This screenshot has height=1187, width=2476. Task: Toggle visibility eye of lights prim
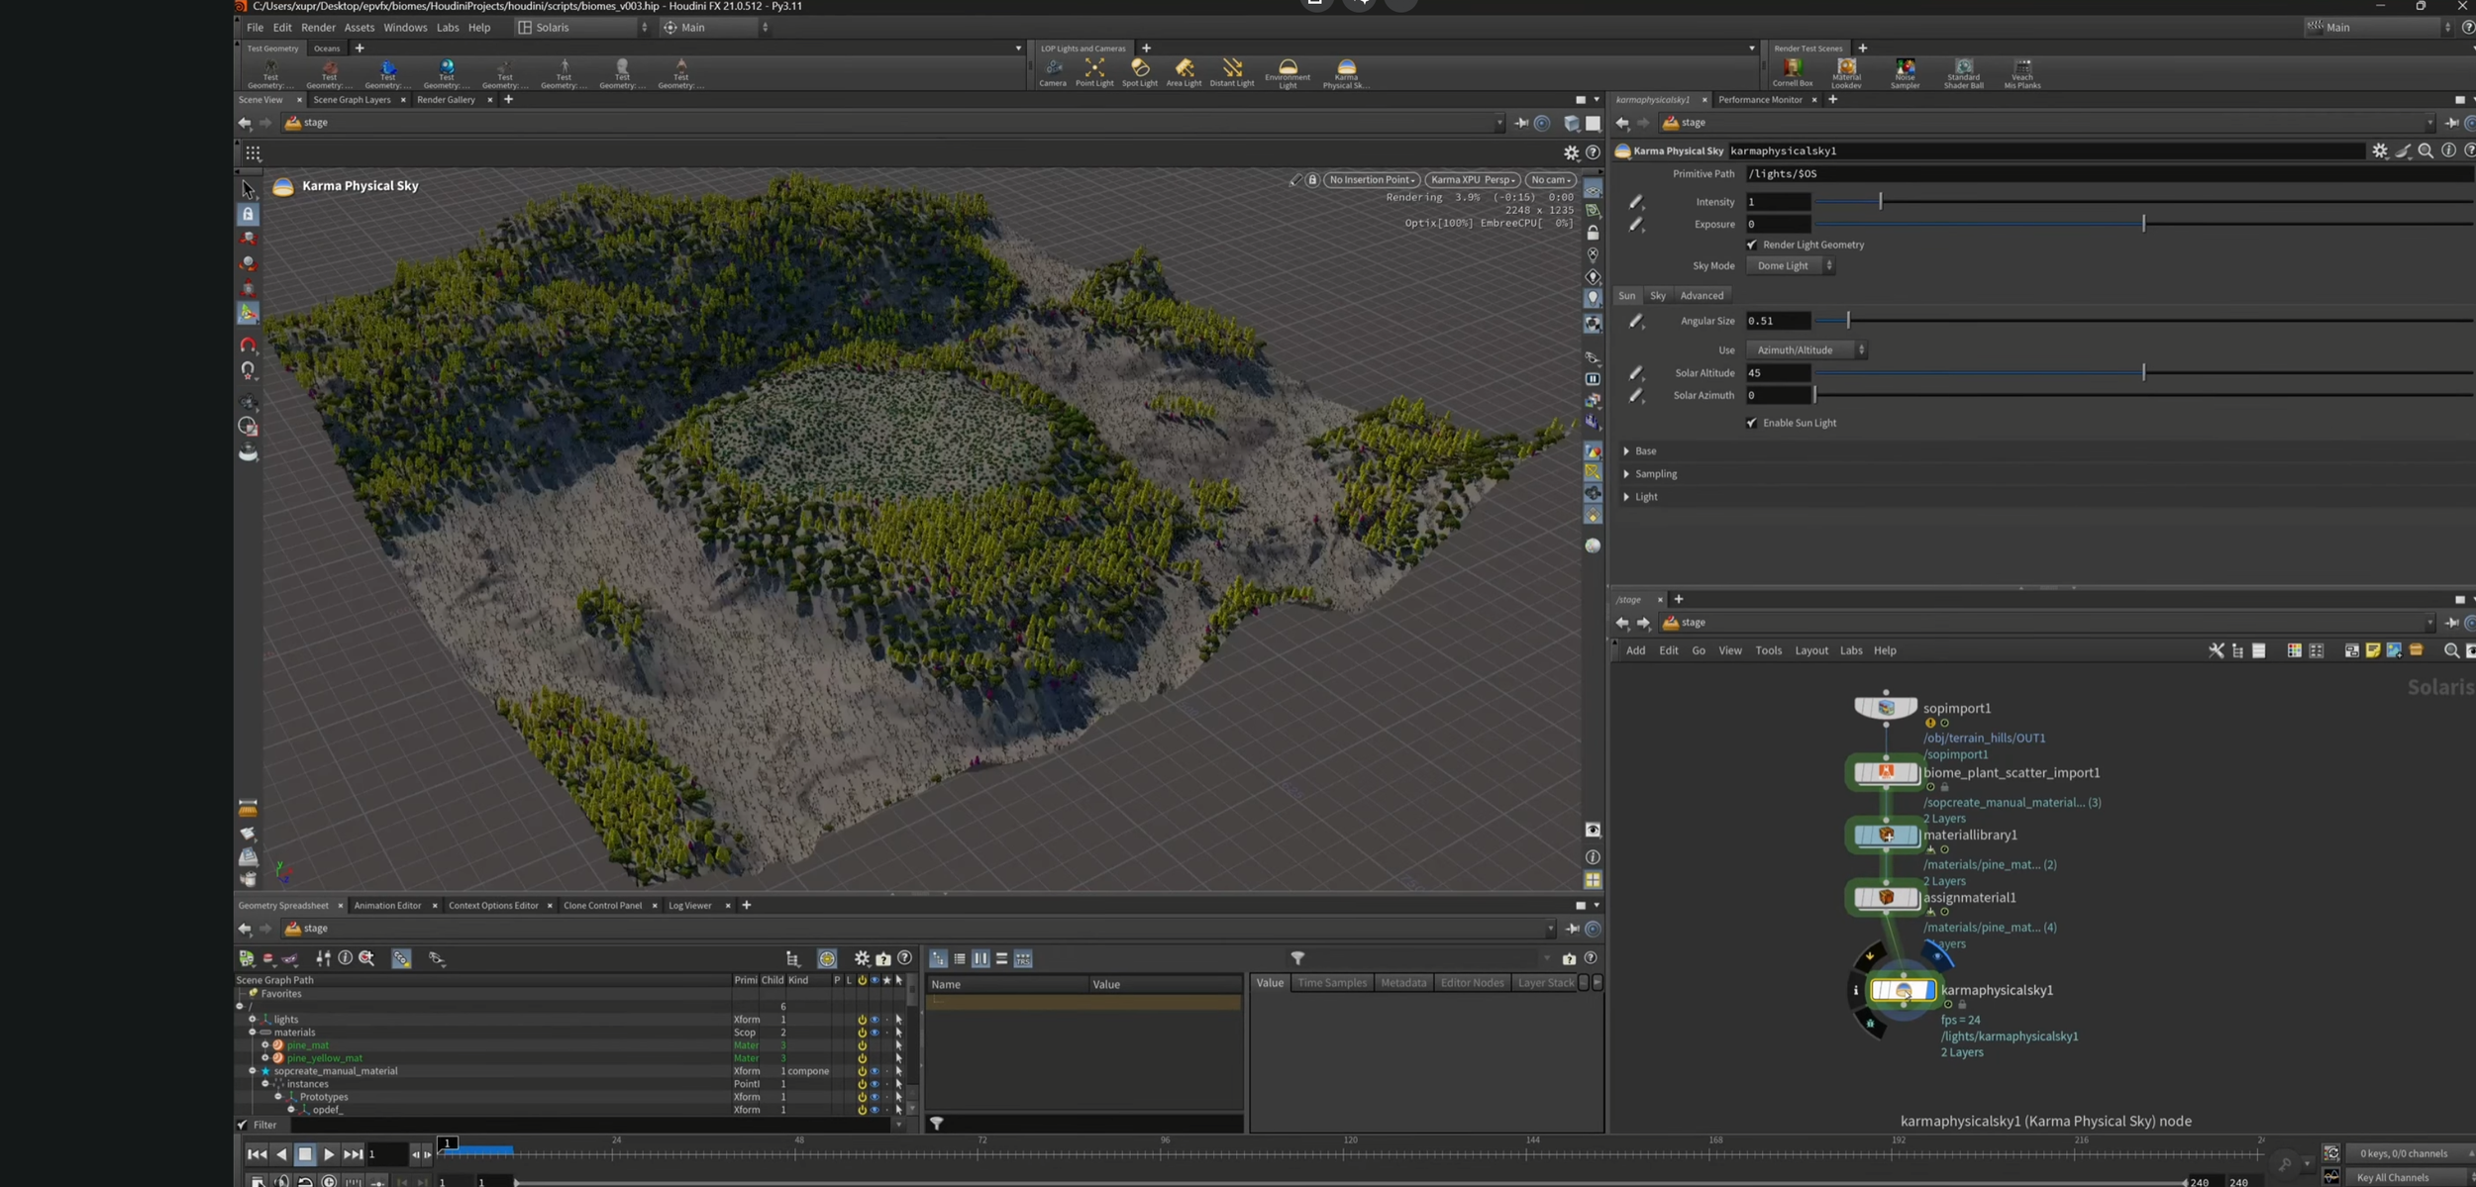tap(875, 1020)
